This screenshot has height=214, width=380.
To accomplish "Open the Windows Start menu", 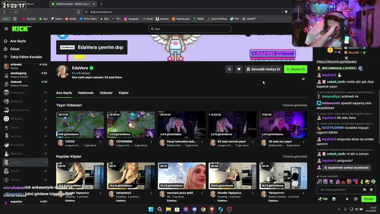I will click(151, 209).
